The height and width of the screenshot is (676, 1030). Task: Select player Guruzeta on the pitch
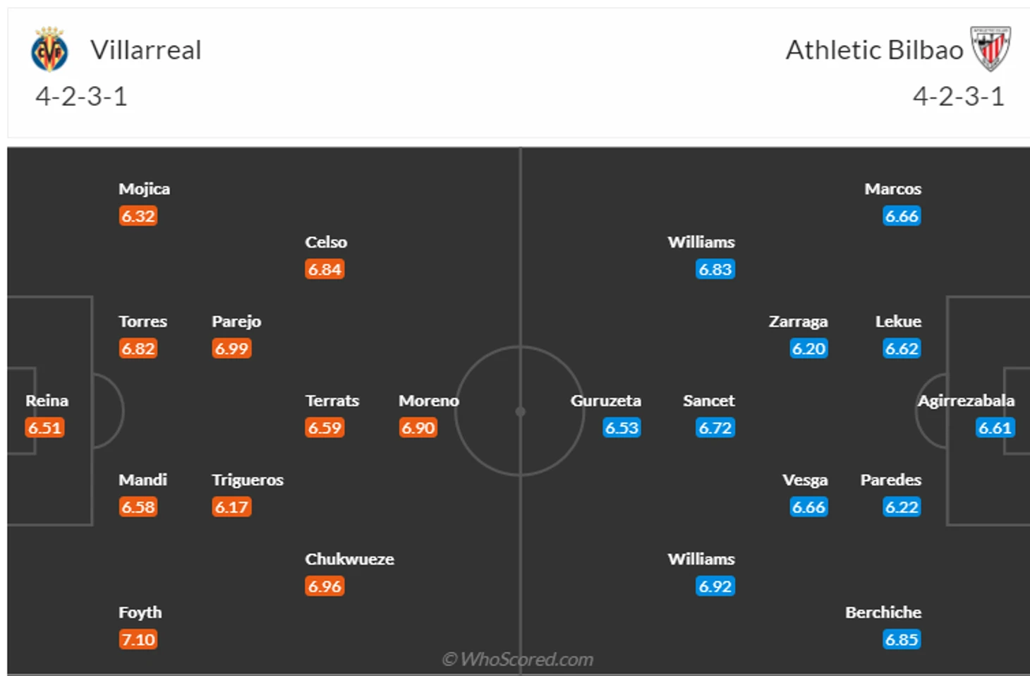click(x=605, y=401)
